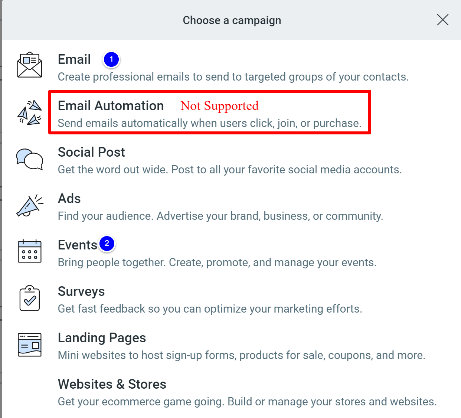This screenshot has height=418, width=461.
Task: Open the Landing Pages campaign heading
Action: coord(102,338)
